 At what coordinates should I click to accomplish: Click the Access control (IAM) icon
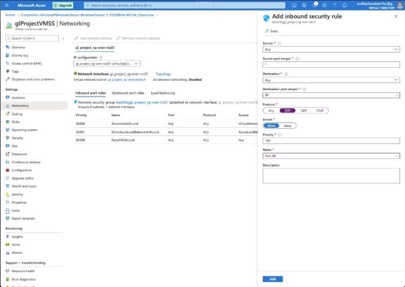point(7,63)
